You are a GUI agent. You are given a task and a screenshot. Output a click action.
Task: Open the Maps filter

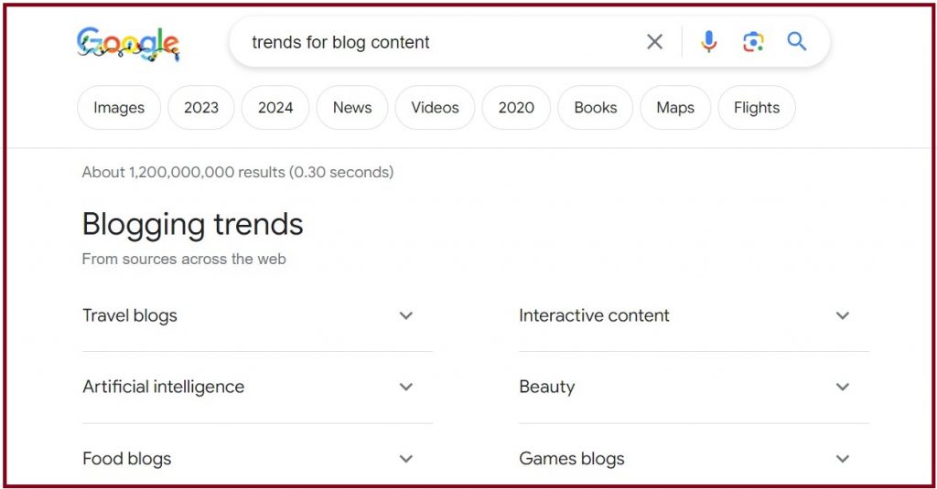pyautogui.click(x=675, y=108)
